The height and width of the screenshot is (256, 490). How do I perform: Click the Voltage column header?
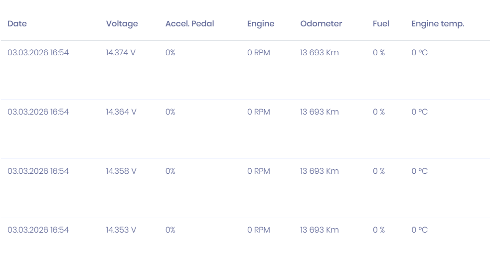tap(122, 23)
